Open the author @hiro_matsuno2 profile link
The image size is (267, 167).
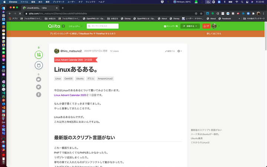pyautogui.click(x=71, y=51)
